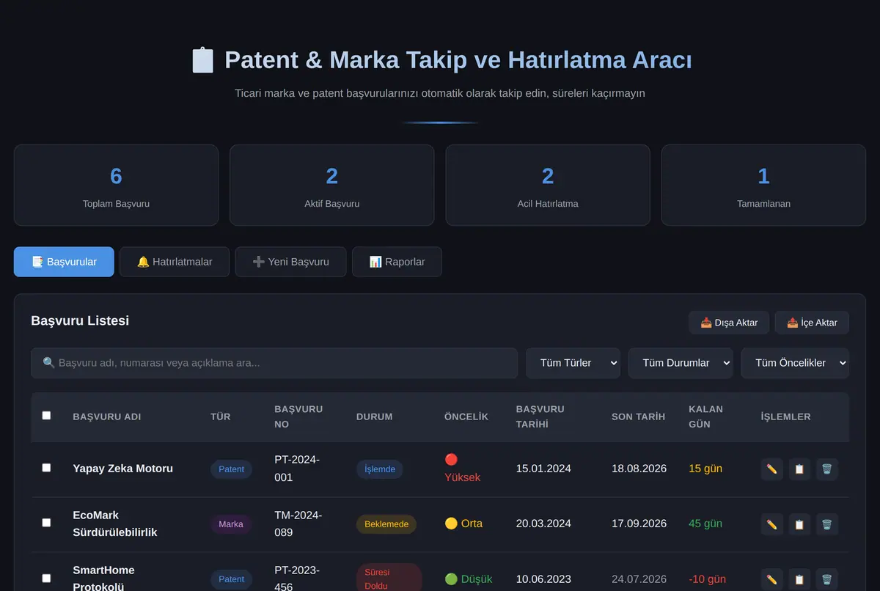Click the İçe Aktar import button

(812, 323)
